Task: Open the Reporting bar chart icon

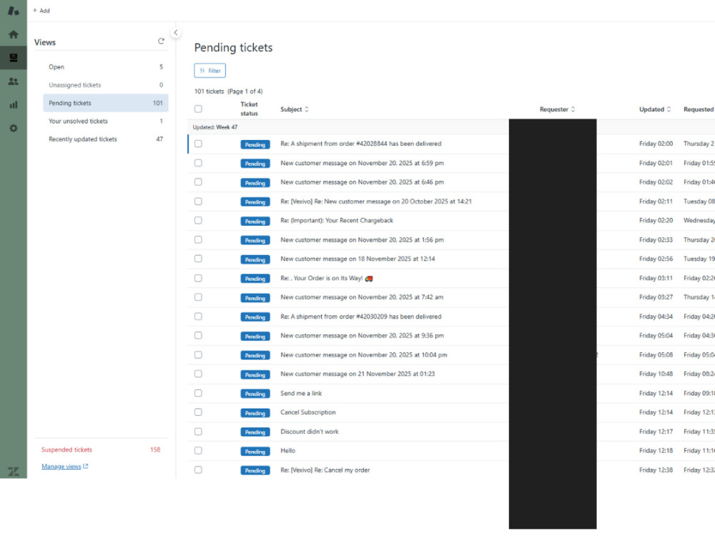Action: pos(13,105)
